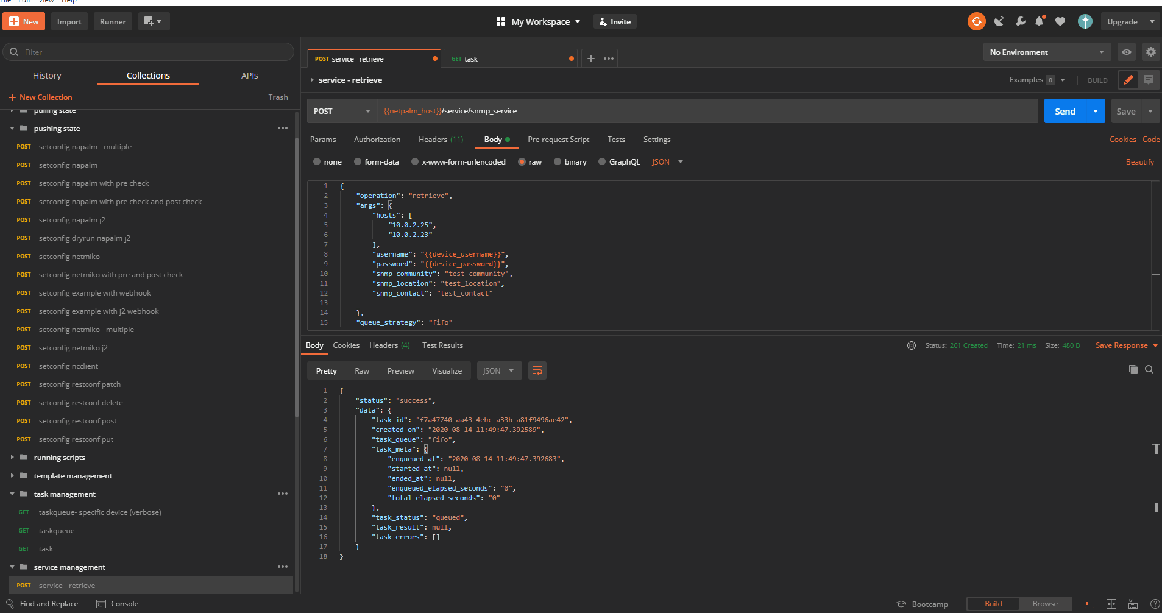Open the No Environment dropdown
This screenshot has width=1162, height=613.
(x=1047, y=52)
